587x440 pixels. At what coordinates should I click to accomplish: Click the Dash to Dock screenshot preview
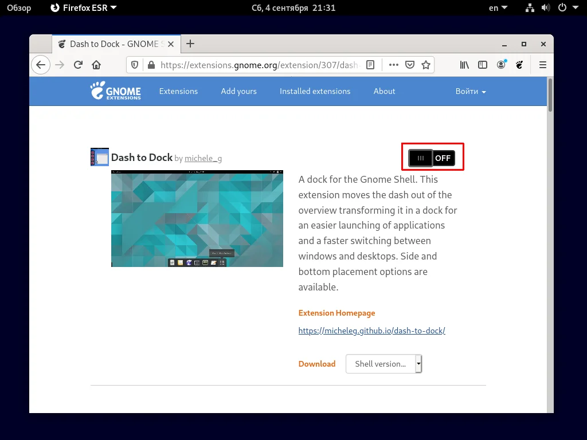pyautogui.click(x=197, y=218)
